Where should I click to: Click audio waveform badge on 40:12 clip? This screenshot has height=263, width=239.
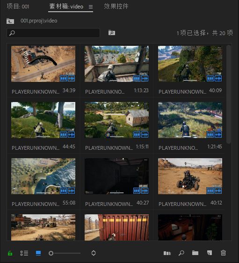(x=218, y=191)
